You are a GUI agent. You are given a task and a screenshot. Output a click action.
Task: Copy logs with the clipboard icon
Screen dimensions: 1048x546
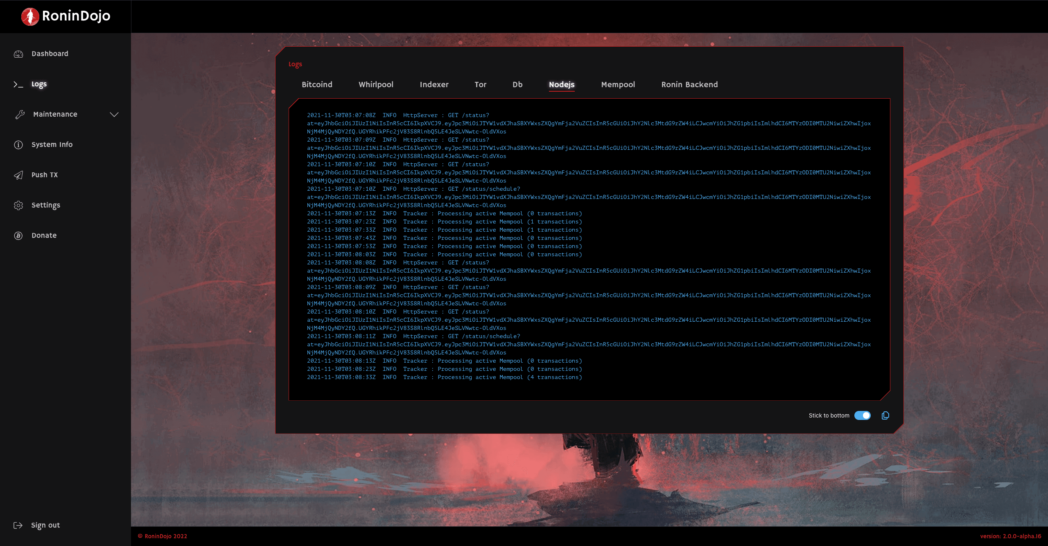[x=885, y=415]
